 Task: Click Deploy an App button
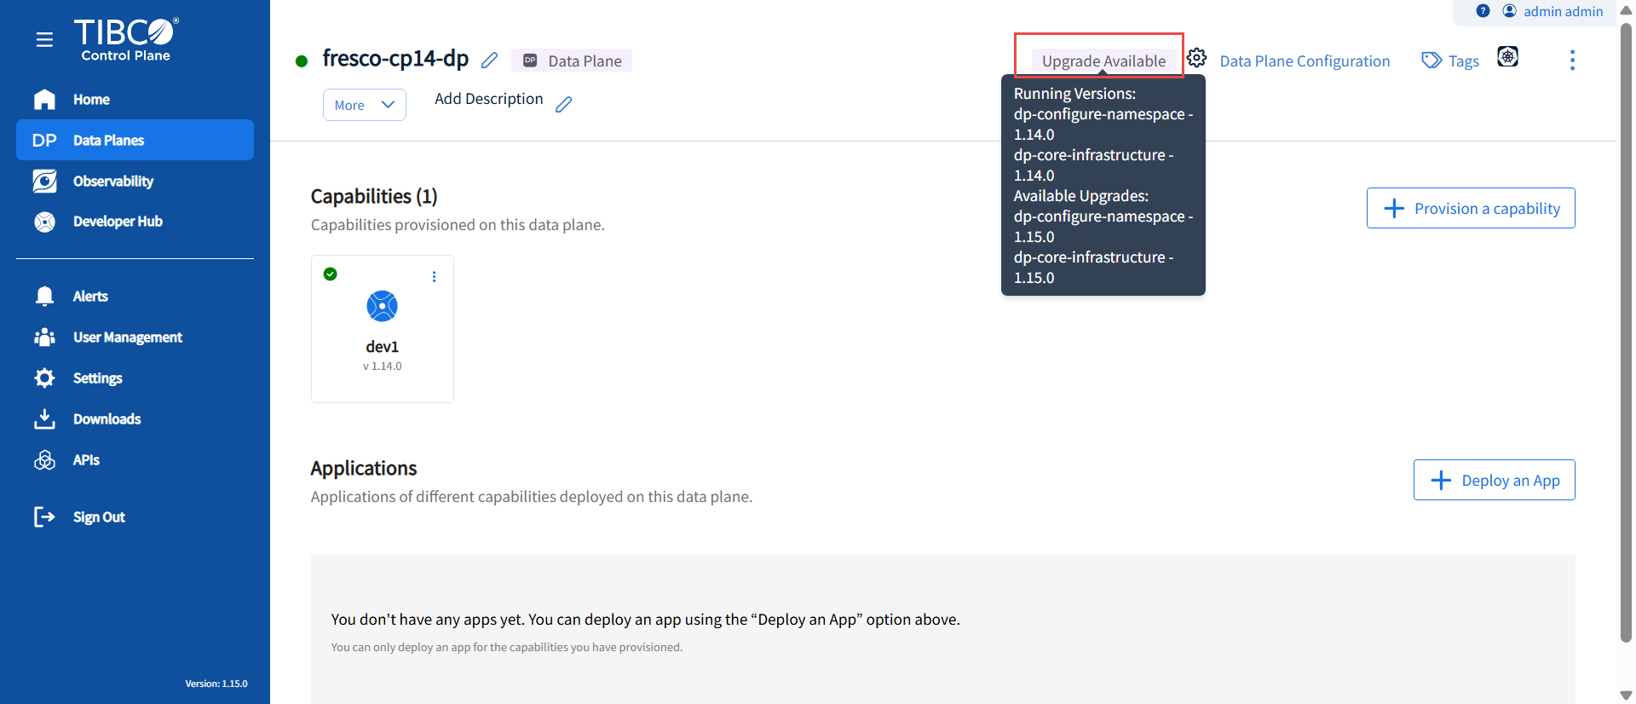click(x=1494, y=480)
